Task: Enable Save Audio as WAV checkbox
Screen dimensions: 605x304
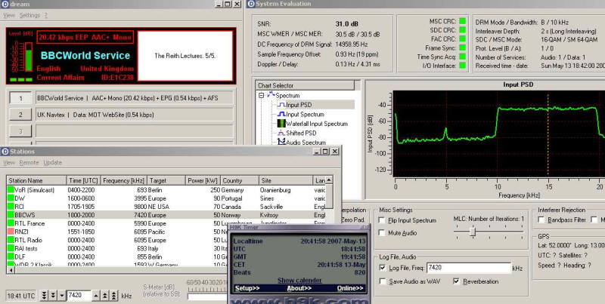Action: (x=383, y=281)
